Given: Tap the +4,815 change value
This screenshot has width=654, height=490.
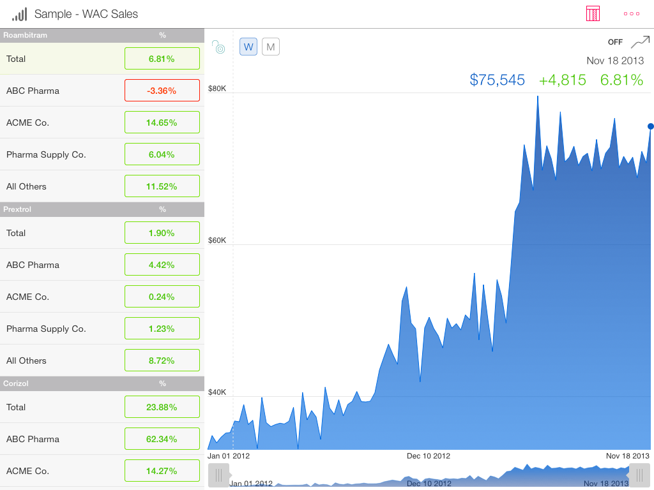Looking at the screenshot, I should 563,80.
